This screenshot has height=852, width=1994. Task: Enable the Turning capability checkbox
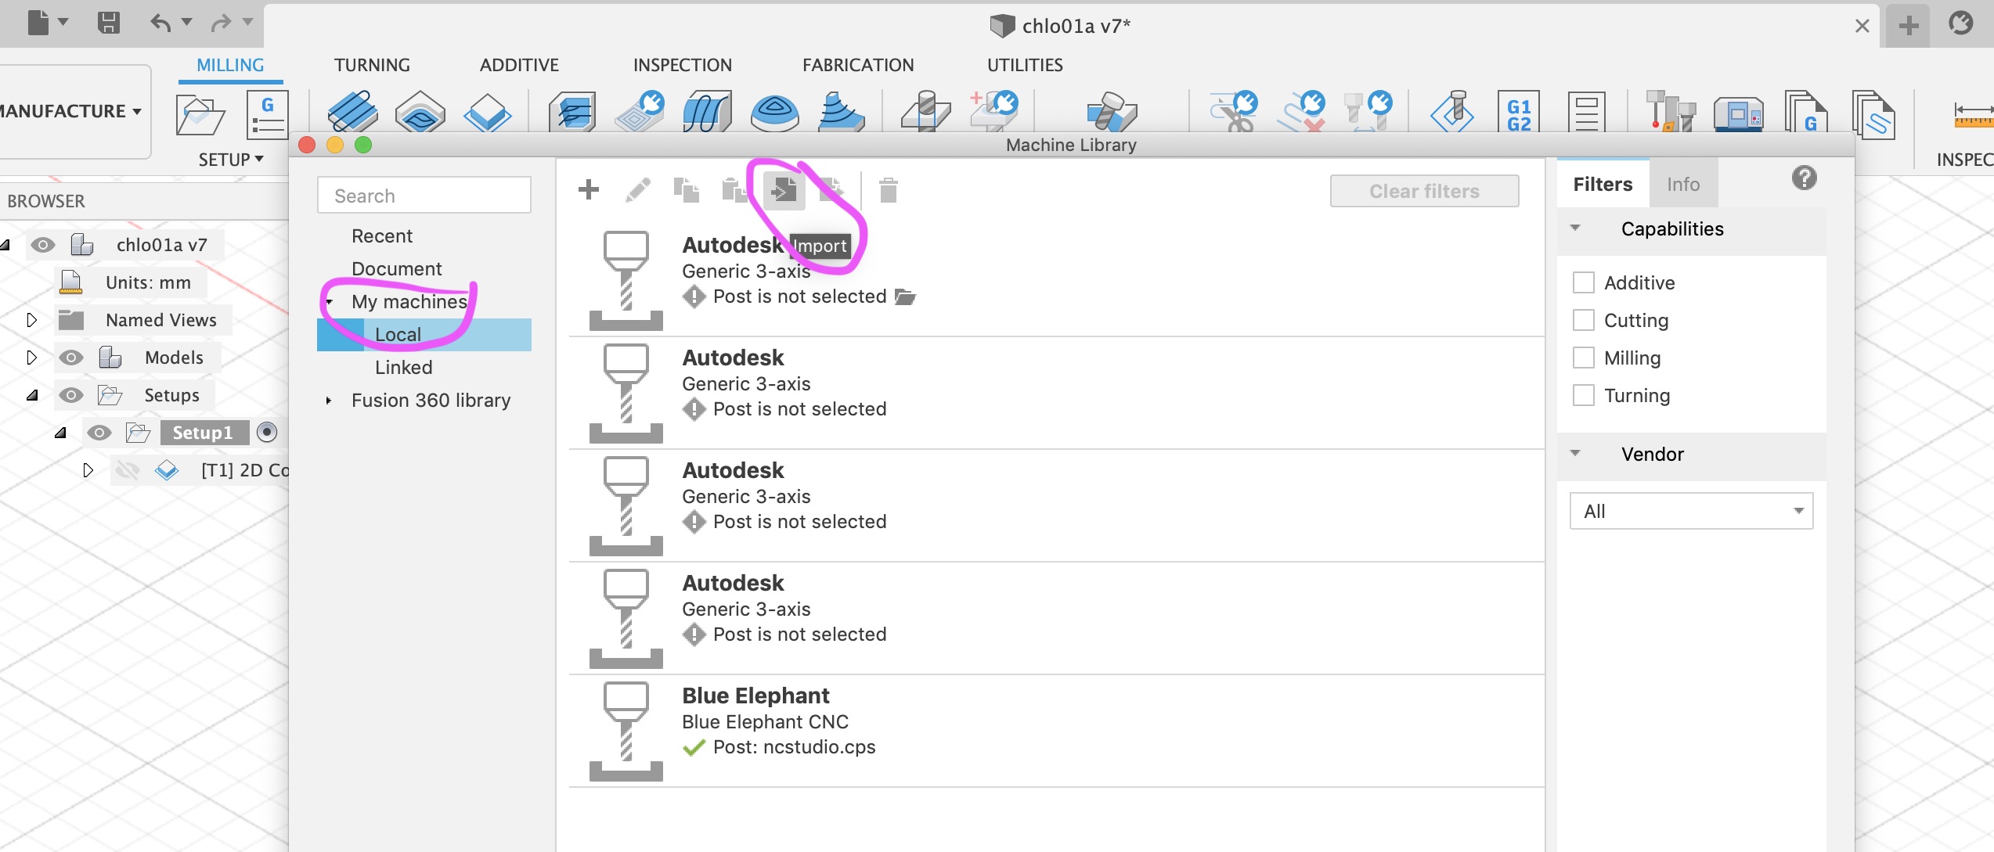1583,395
